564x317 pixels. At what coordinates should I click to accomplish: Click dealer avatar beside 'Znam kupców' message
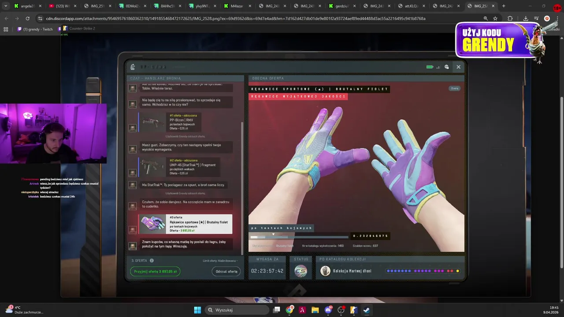coord(132,246)
